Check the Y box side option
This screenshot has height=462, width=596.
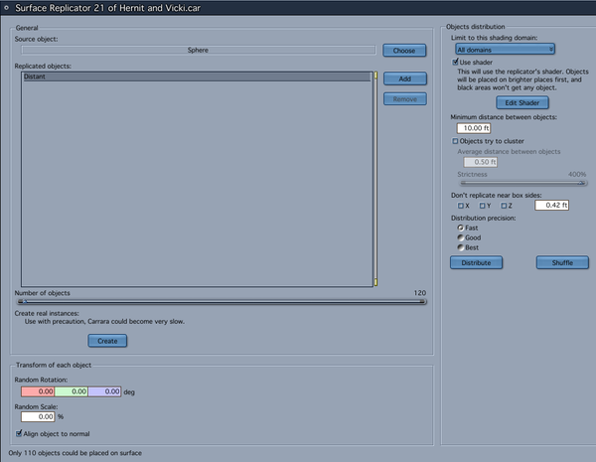coord(483,206)
